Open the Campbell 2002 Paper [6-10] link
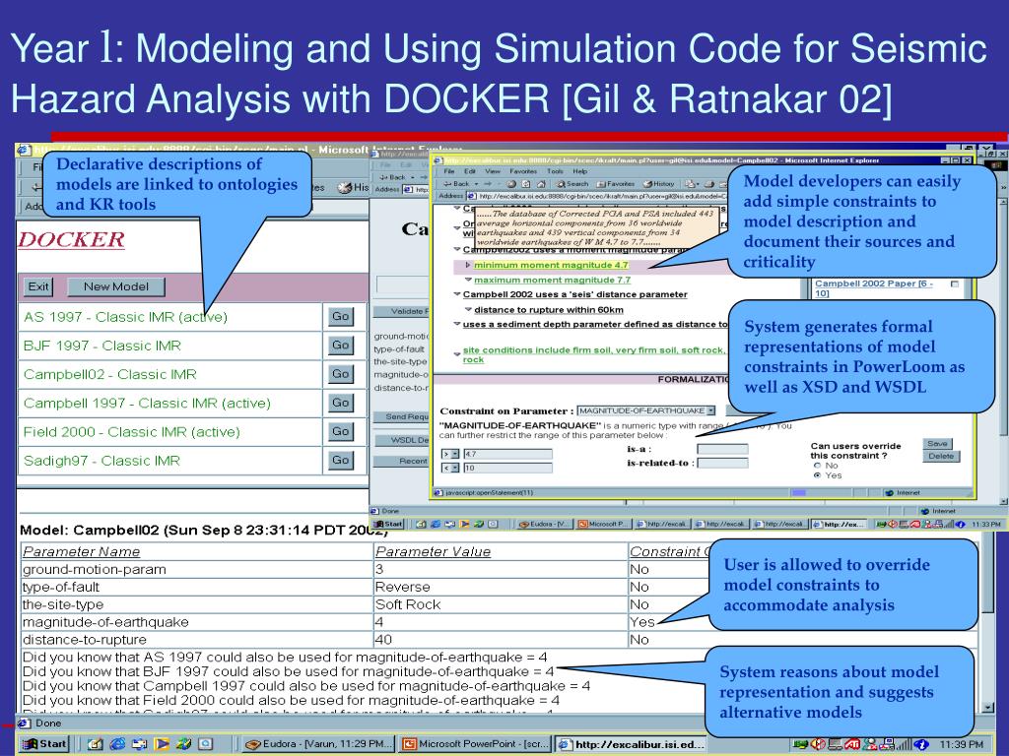 coord(874,288)
